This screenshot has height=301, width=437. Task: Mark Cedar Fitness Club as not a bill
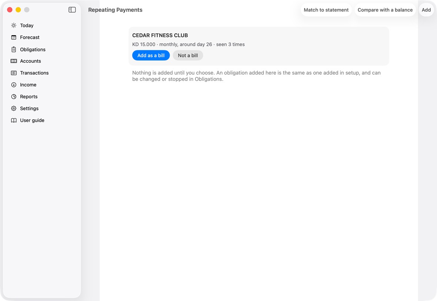coord(188,55)
